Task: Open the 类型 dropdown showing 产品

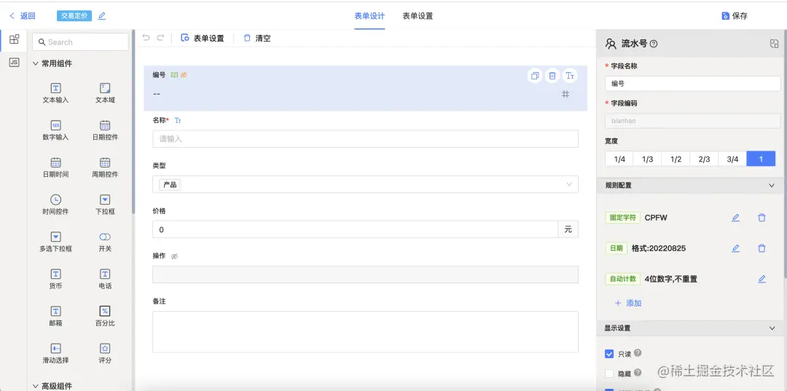Action: 365,184
